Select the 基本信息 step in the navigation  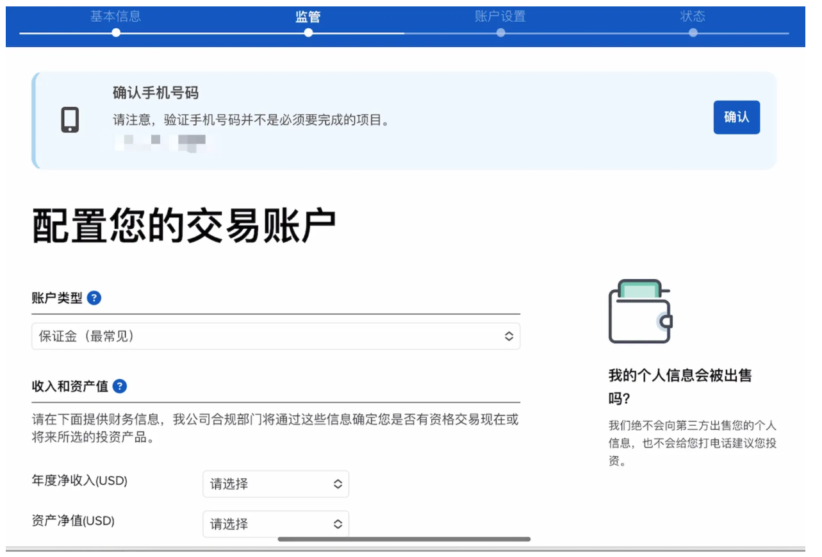point(115,17)
